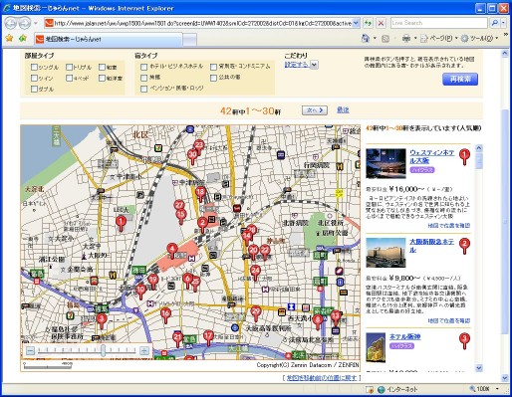Screen dimensions: 512x397
Task: Open recent pages dropdown beside Forward button
Action: click(x=36, y=23)
